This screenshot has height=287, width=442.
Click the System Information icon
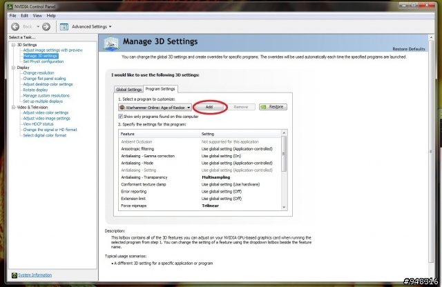pos(15,275)
